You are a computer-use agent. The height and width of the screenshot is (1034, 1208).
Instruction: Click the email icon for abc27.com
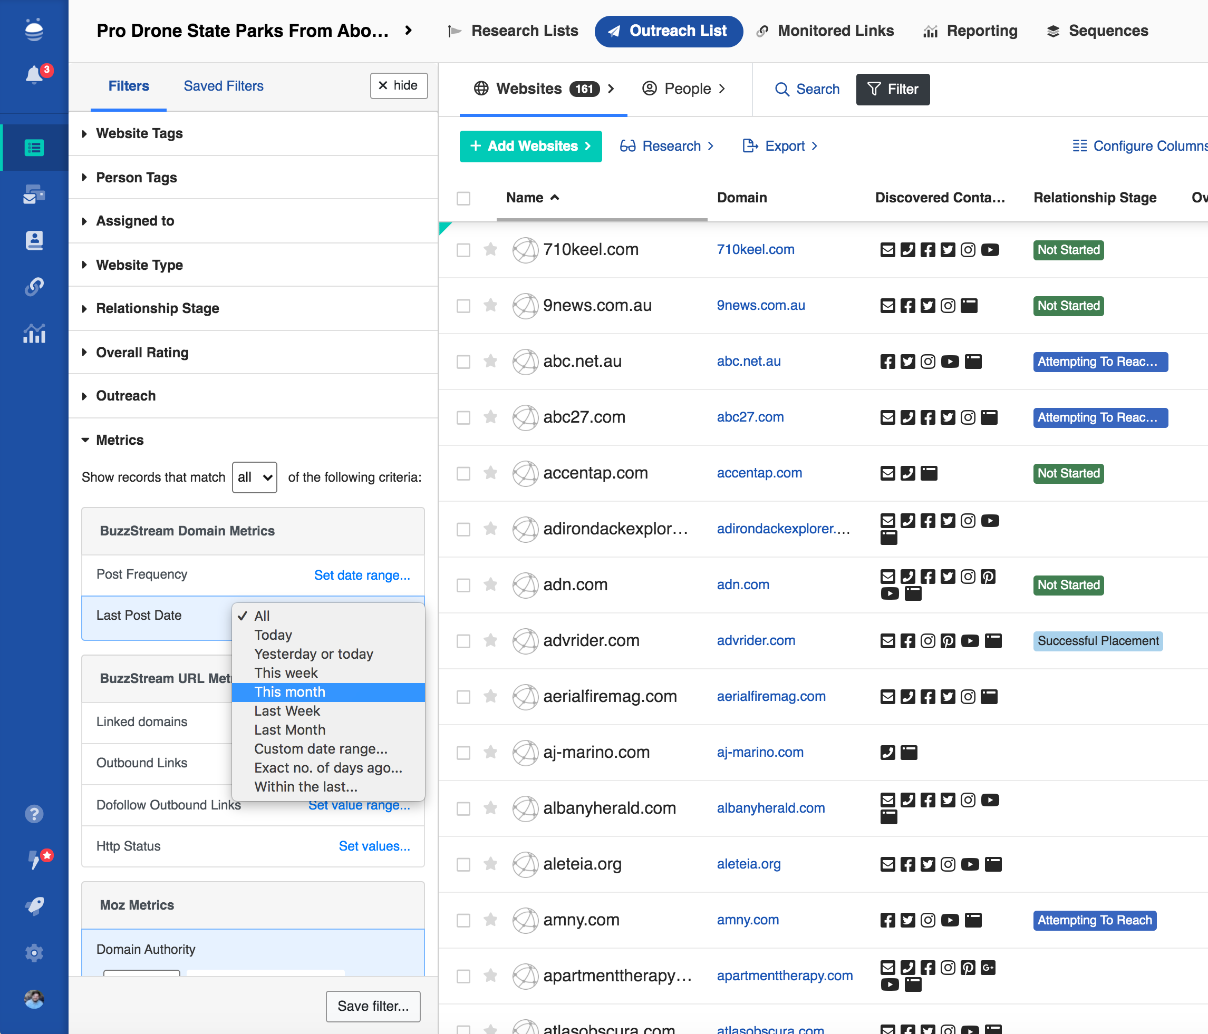(x=887, y=417)
